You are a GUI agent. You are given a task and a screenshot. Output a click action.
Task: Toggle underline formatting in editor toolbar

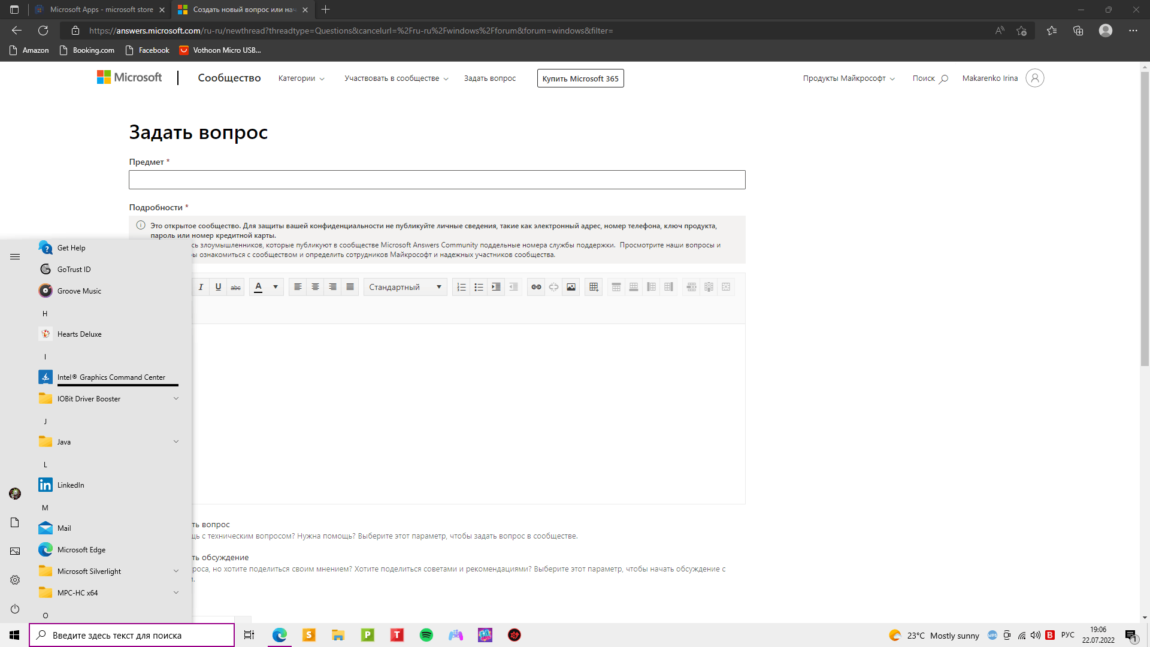tap(218, 287)
